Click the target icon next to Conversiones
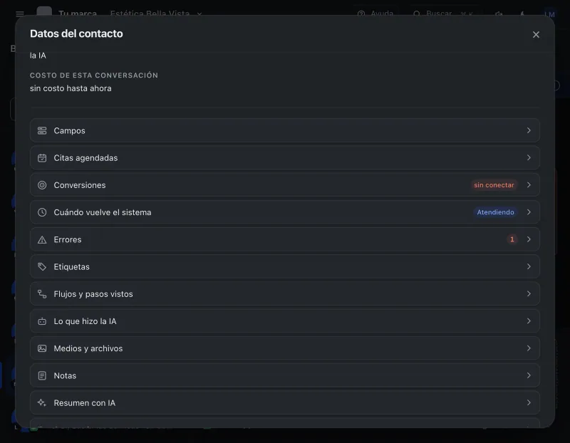 [x=42, y=185]
